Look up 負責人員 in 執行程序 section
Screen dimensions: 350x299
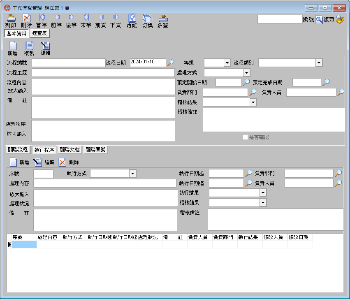tap(338, 183)
